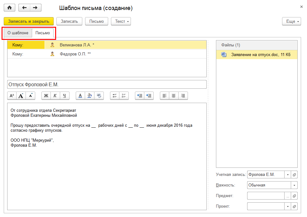Viewport: 307px width, 217px height.
Task: Click into the letter body text area
Action: pos(107,156)
